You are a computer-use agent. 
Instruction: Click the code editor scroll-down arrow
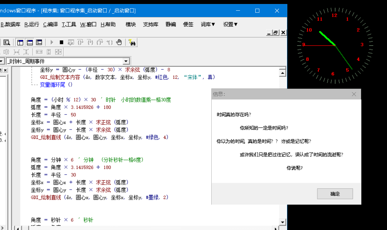(x=283, y=222)
